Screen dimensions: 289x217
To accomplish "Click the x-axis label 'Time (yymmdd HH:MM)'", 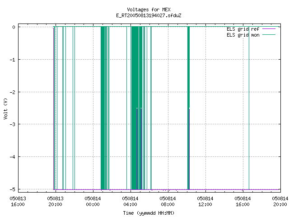I will click(149, 213).
